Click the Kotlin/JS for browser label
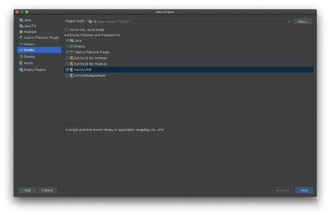Image resolution: width=330 pixels, height=215 pixels. coord(91,58)
